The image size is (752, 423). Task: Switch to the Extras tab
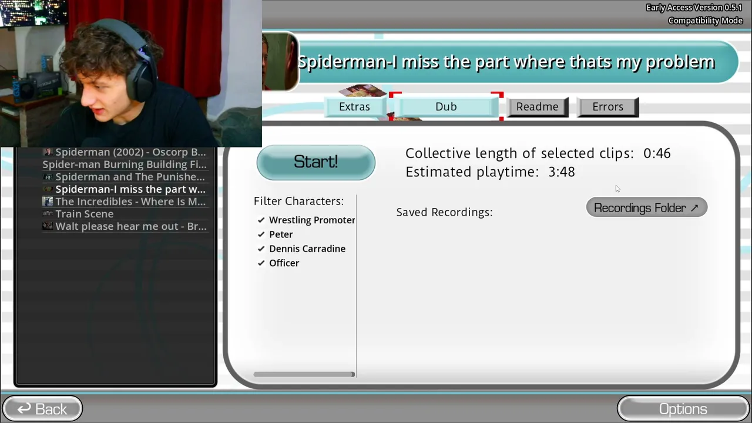tap(354, 107)
